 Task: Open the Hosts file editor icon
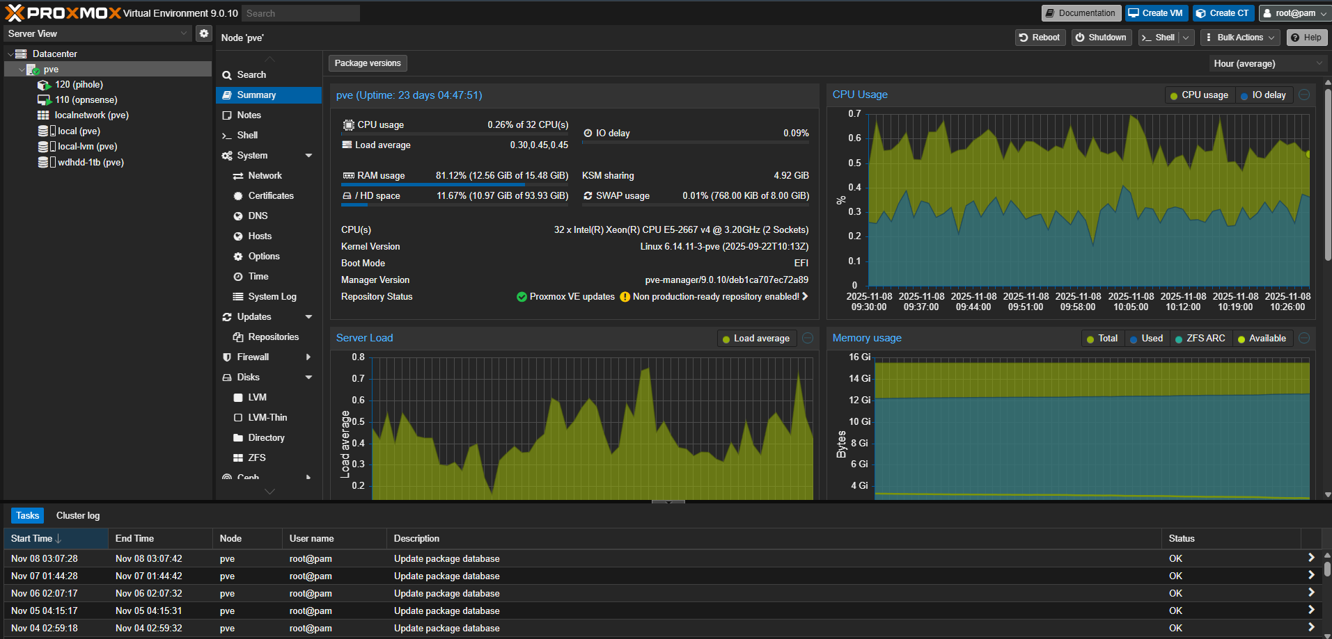[238, 236]
